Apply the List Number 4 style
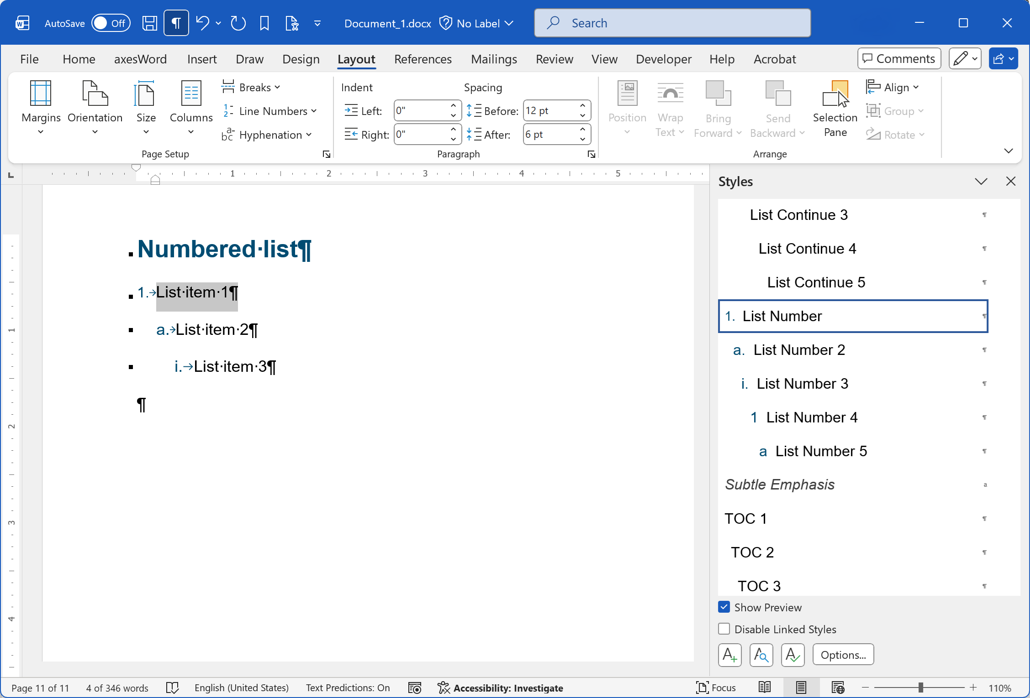 point(853,417)
